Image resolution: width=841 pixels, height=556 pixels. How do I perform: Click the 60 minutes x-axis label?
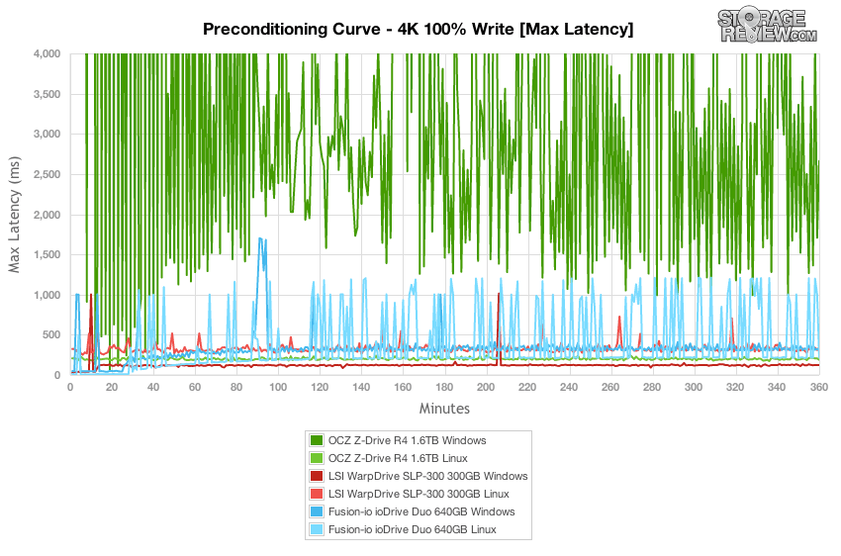point(195,387)
